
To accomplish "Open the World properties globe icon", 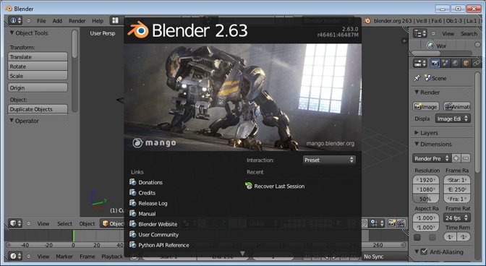I will coord(456,64).
